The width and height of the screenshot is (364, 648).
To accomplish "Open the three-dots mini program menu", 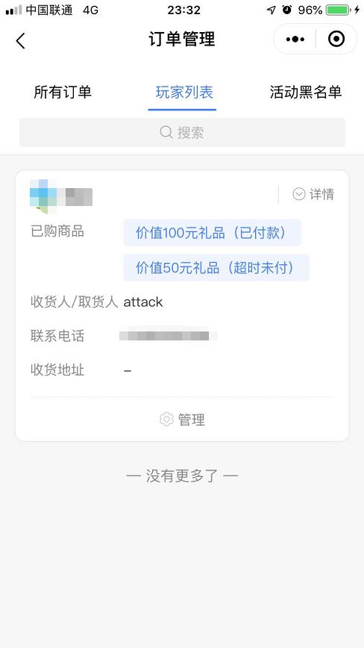I will [x=295, y=40].
